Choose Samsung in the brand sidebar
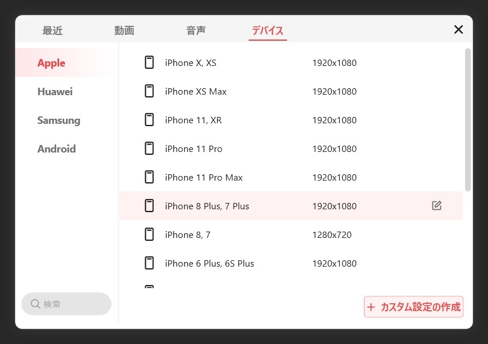The width and height of the screenshot is (488, 344). (x=59, y=120)
